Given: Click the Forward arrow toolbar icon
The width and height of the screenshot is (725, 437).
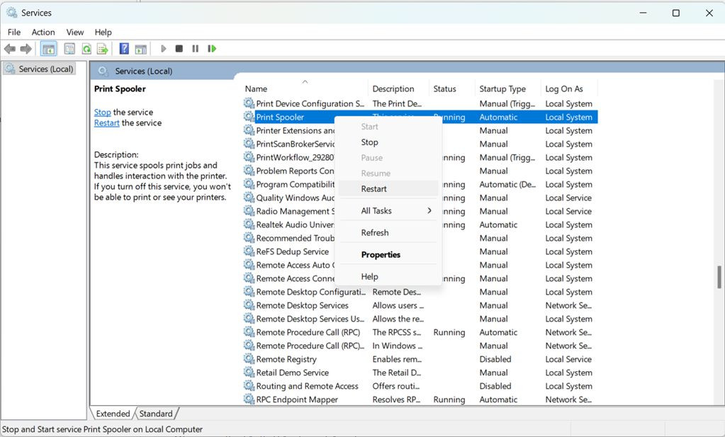Looking at the screenshot, I should point(26,48).
